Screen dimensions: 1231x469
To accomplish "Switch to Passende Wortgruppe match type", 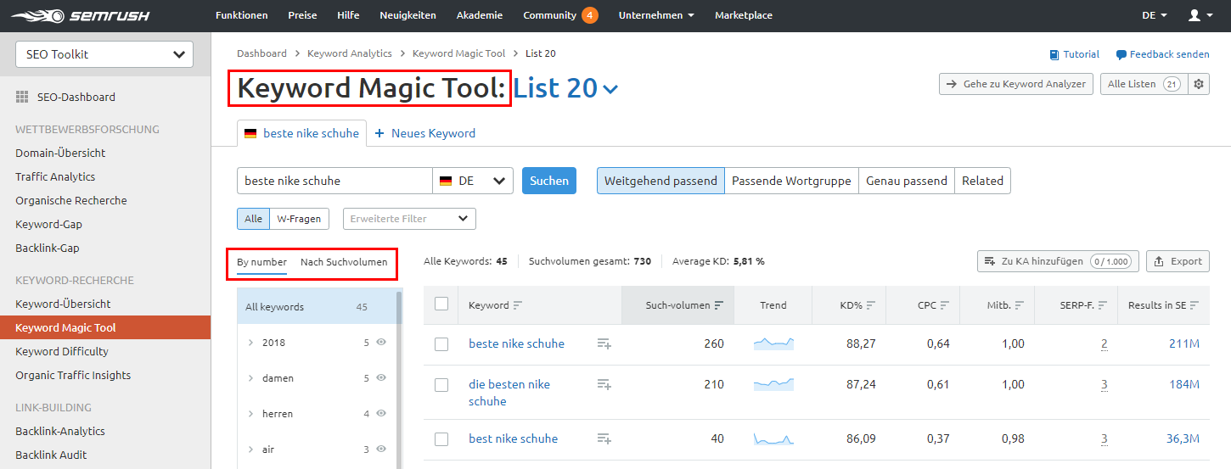I will point(791,181).
